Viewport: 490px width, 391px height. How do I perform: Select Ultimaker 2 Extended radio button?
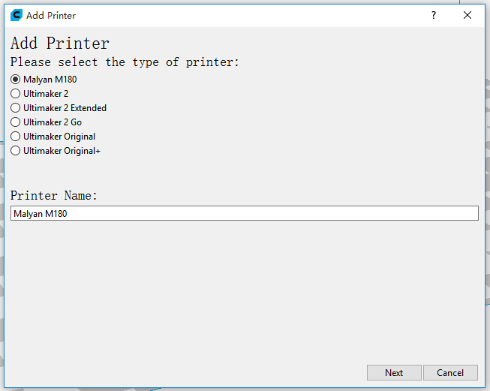coord(16,108)
